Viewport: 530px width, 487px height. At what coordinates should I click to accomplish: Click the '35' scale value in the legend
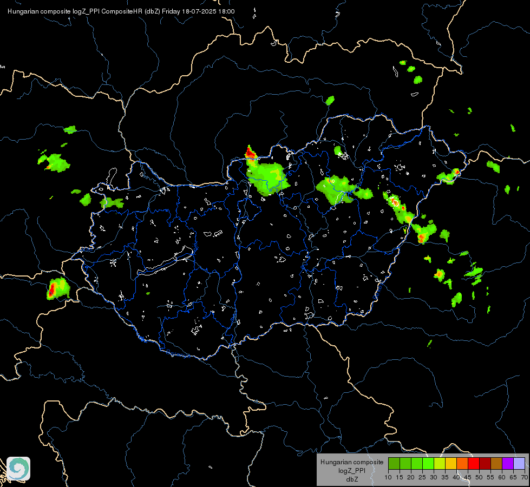pos(445,478)
